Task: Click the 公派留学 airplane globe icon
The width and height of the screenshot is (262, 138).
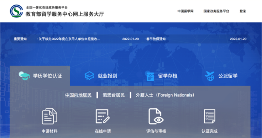Action: point(210,76)
